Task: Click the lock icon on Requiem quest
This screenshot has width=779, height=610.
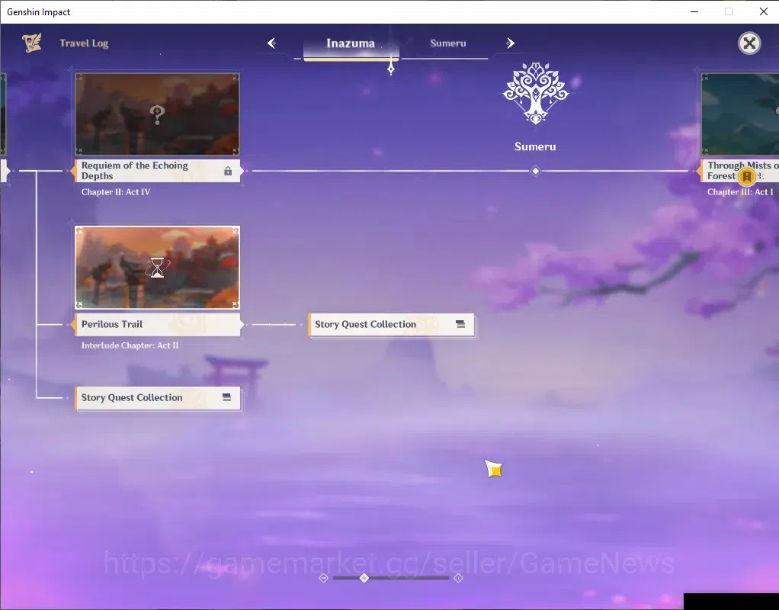Action: (x=228, y=171)
